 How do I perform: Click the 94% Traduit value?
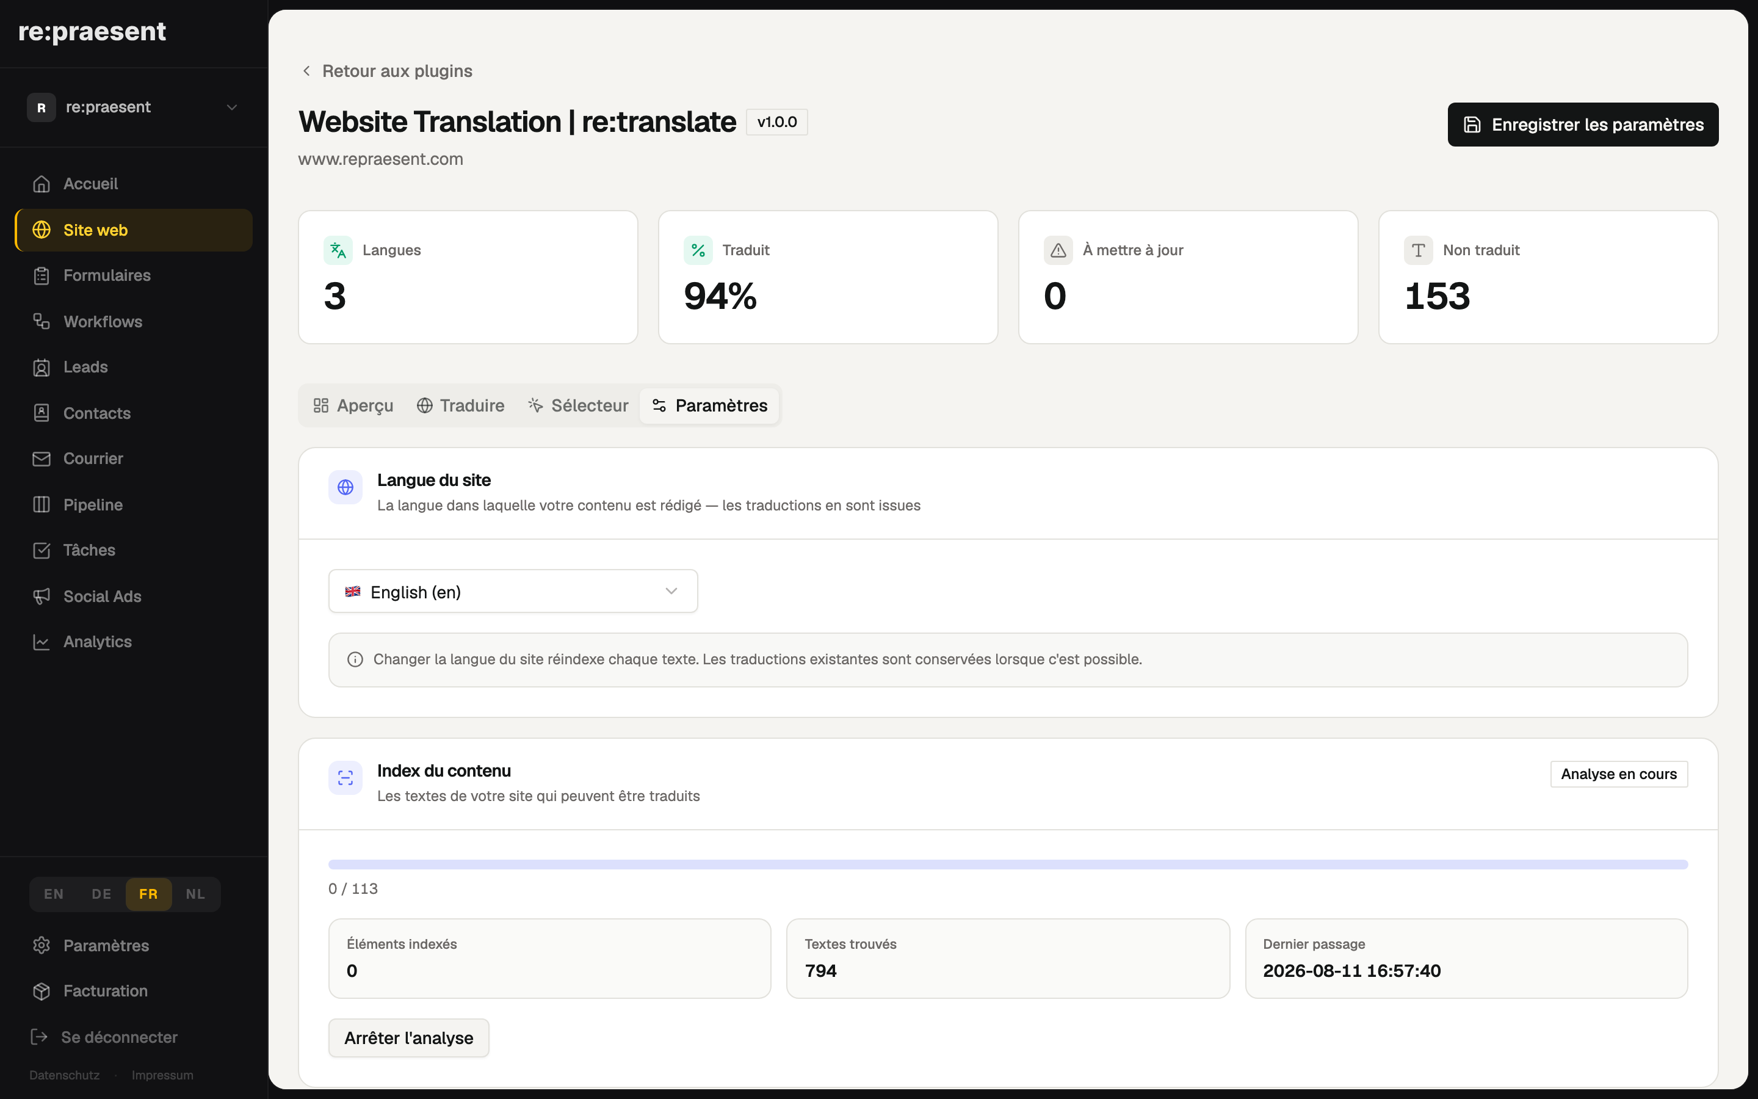coord(721,297)
